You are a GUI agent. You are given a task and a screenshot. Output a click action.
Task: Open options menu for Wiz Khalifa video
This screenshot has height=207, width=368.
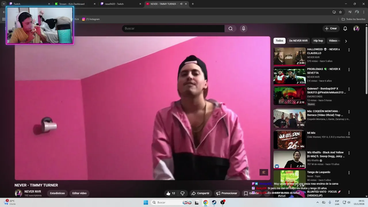click(x=349, y=153)
